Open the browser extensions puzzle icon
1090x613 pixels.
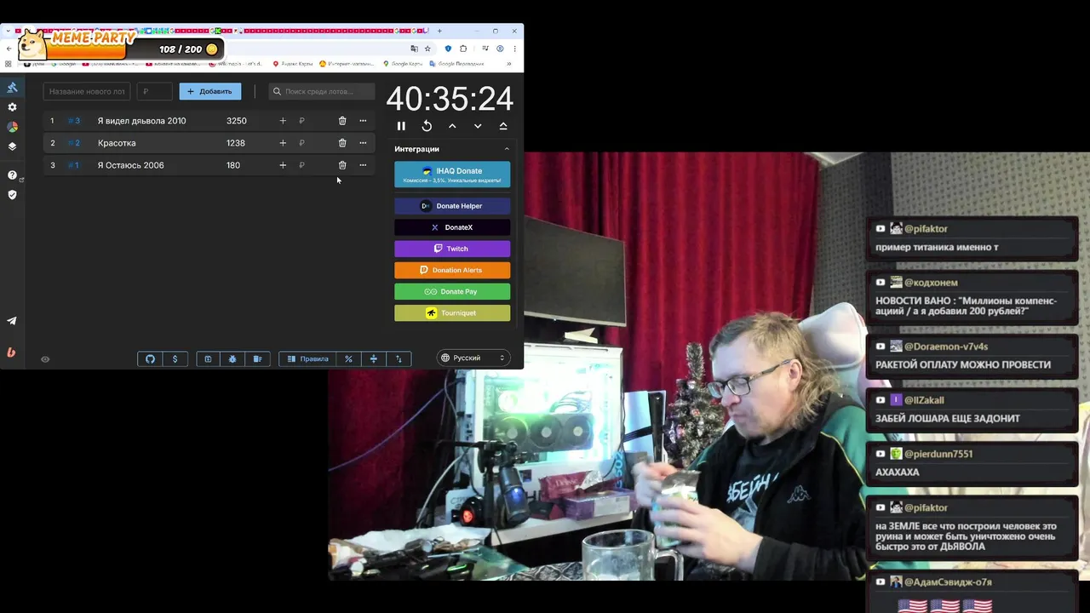(x=463, y=49)
